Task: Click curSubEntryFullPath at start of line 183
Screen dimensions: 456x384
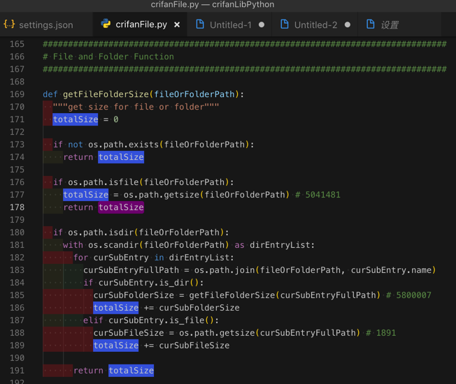Action: [x=131, y=270]
